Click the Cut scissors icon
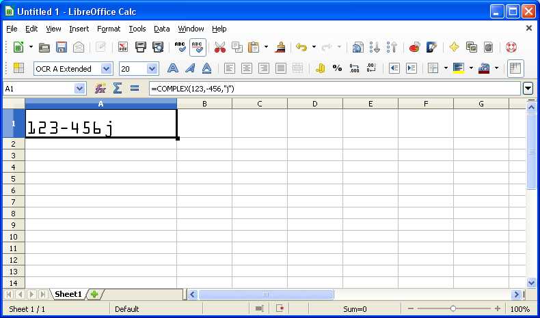Viewport: 540px width, 318px height. coord(219,47)
